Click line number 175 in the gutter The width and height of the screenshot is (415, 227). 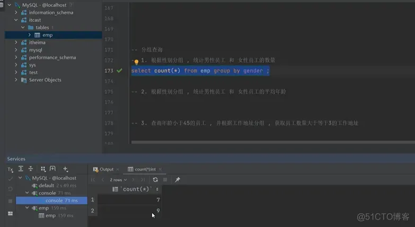point(109,92)
